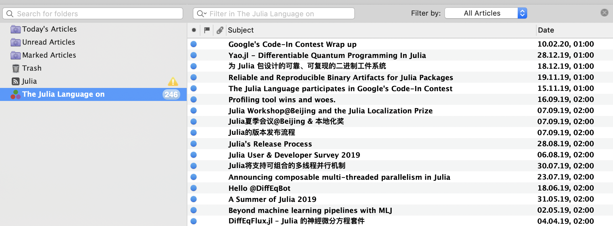Open article Julia的版本发布流程

tap(262, 133)
